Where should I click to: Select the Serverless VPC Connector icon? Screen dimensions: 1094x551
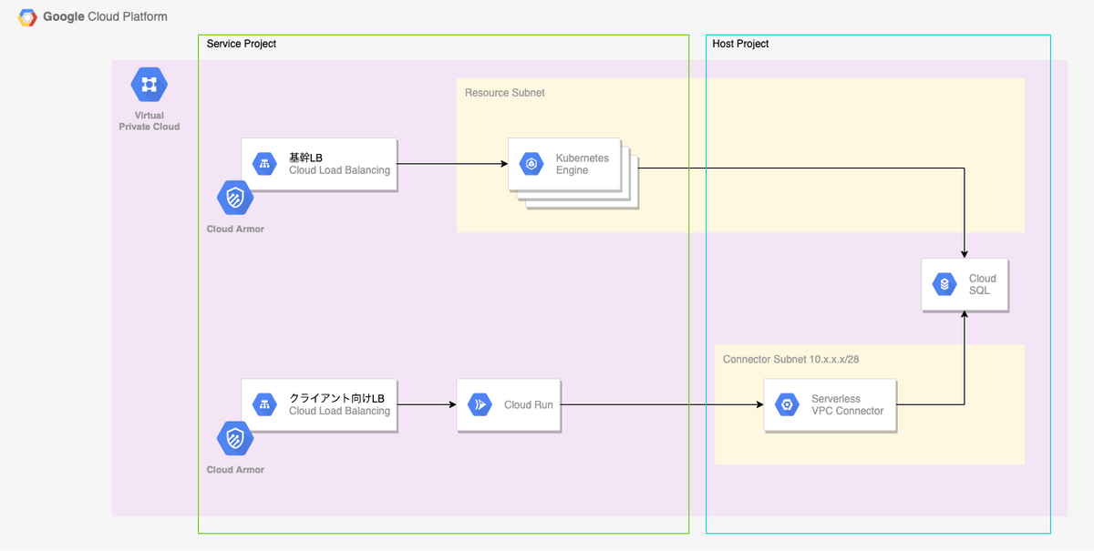point(786,404)
